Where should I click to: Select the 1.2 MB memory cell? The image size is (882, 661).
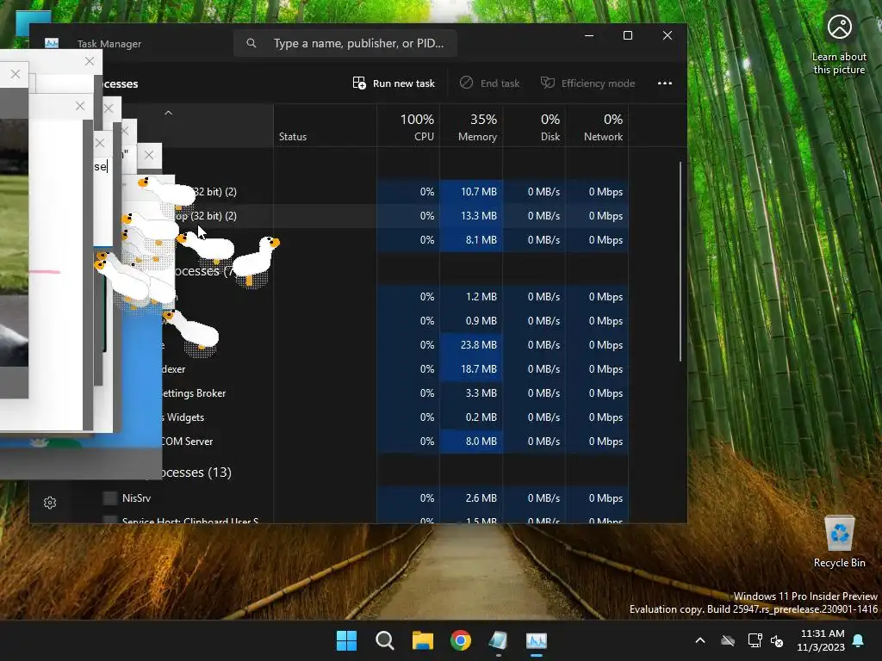[471, 297]
